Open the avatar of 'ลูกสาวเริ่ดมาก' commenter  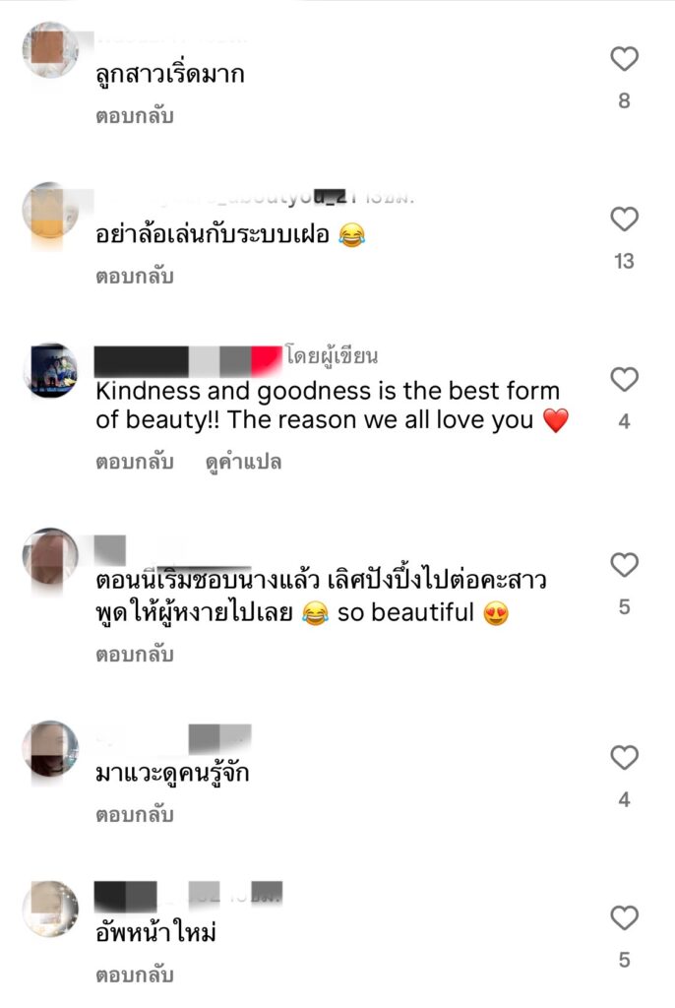[x=50, y=49]
